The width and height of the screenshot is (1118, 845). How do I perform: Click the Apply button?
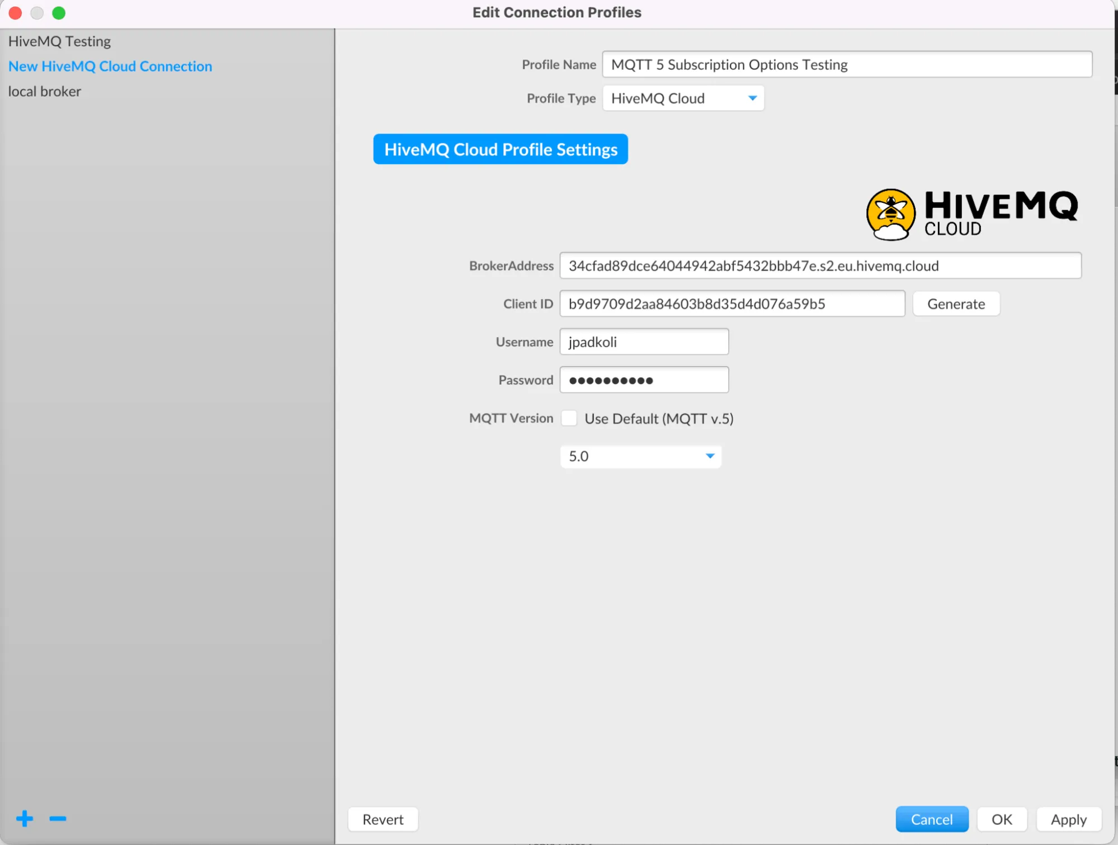pos(1069,819)
